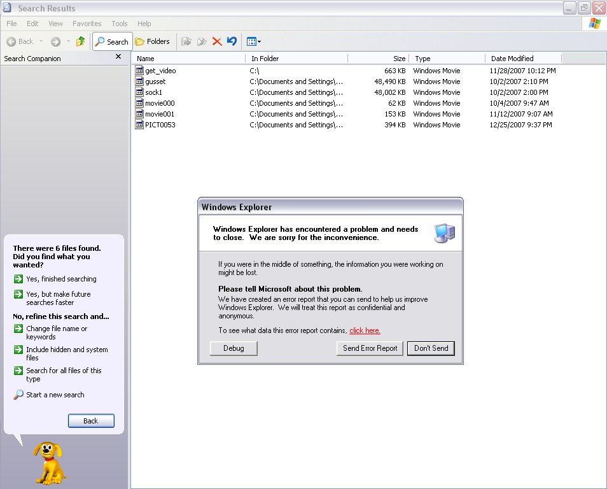Click the movie001 file icon
The width and height of the screenshot is (607, 489).
139,113
